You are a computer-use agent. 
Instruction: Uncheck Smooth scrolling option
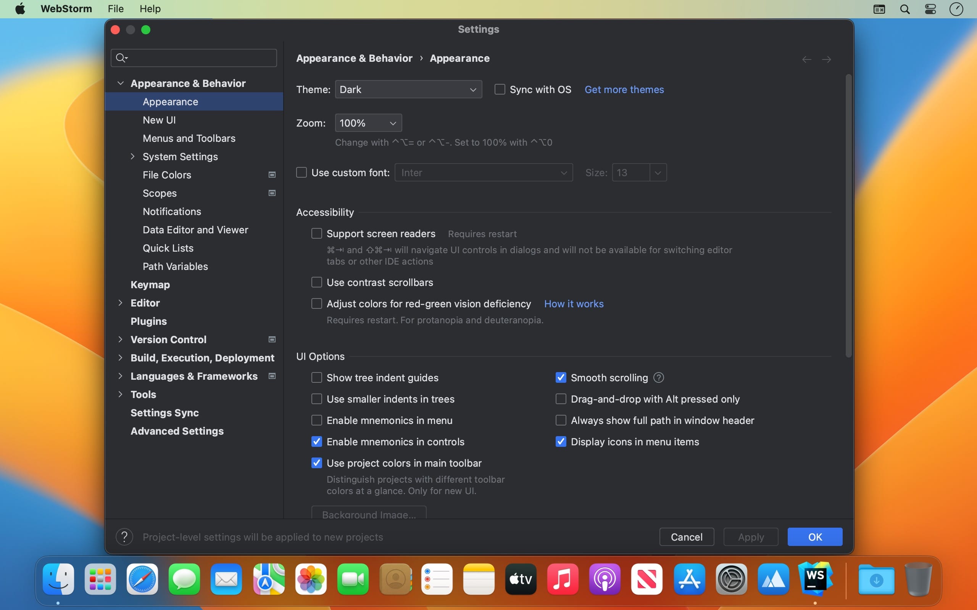561,377
